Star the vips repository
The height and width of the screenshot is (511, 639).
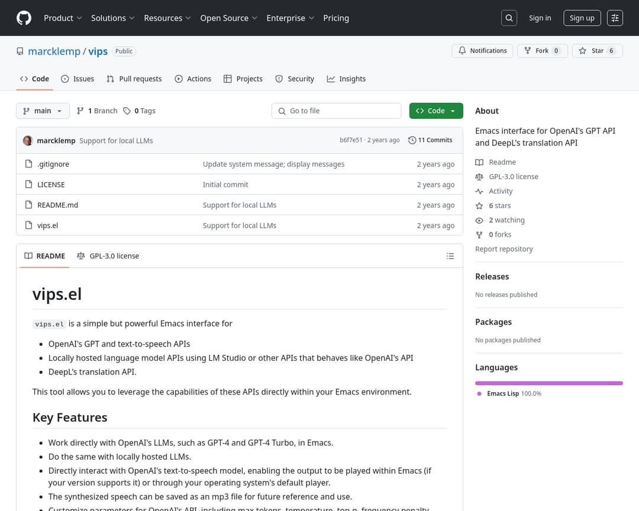coord(598,50)
